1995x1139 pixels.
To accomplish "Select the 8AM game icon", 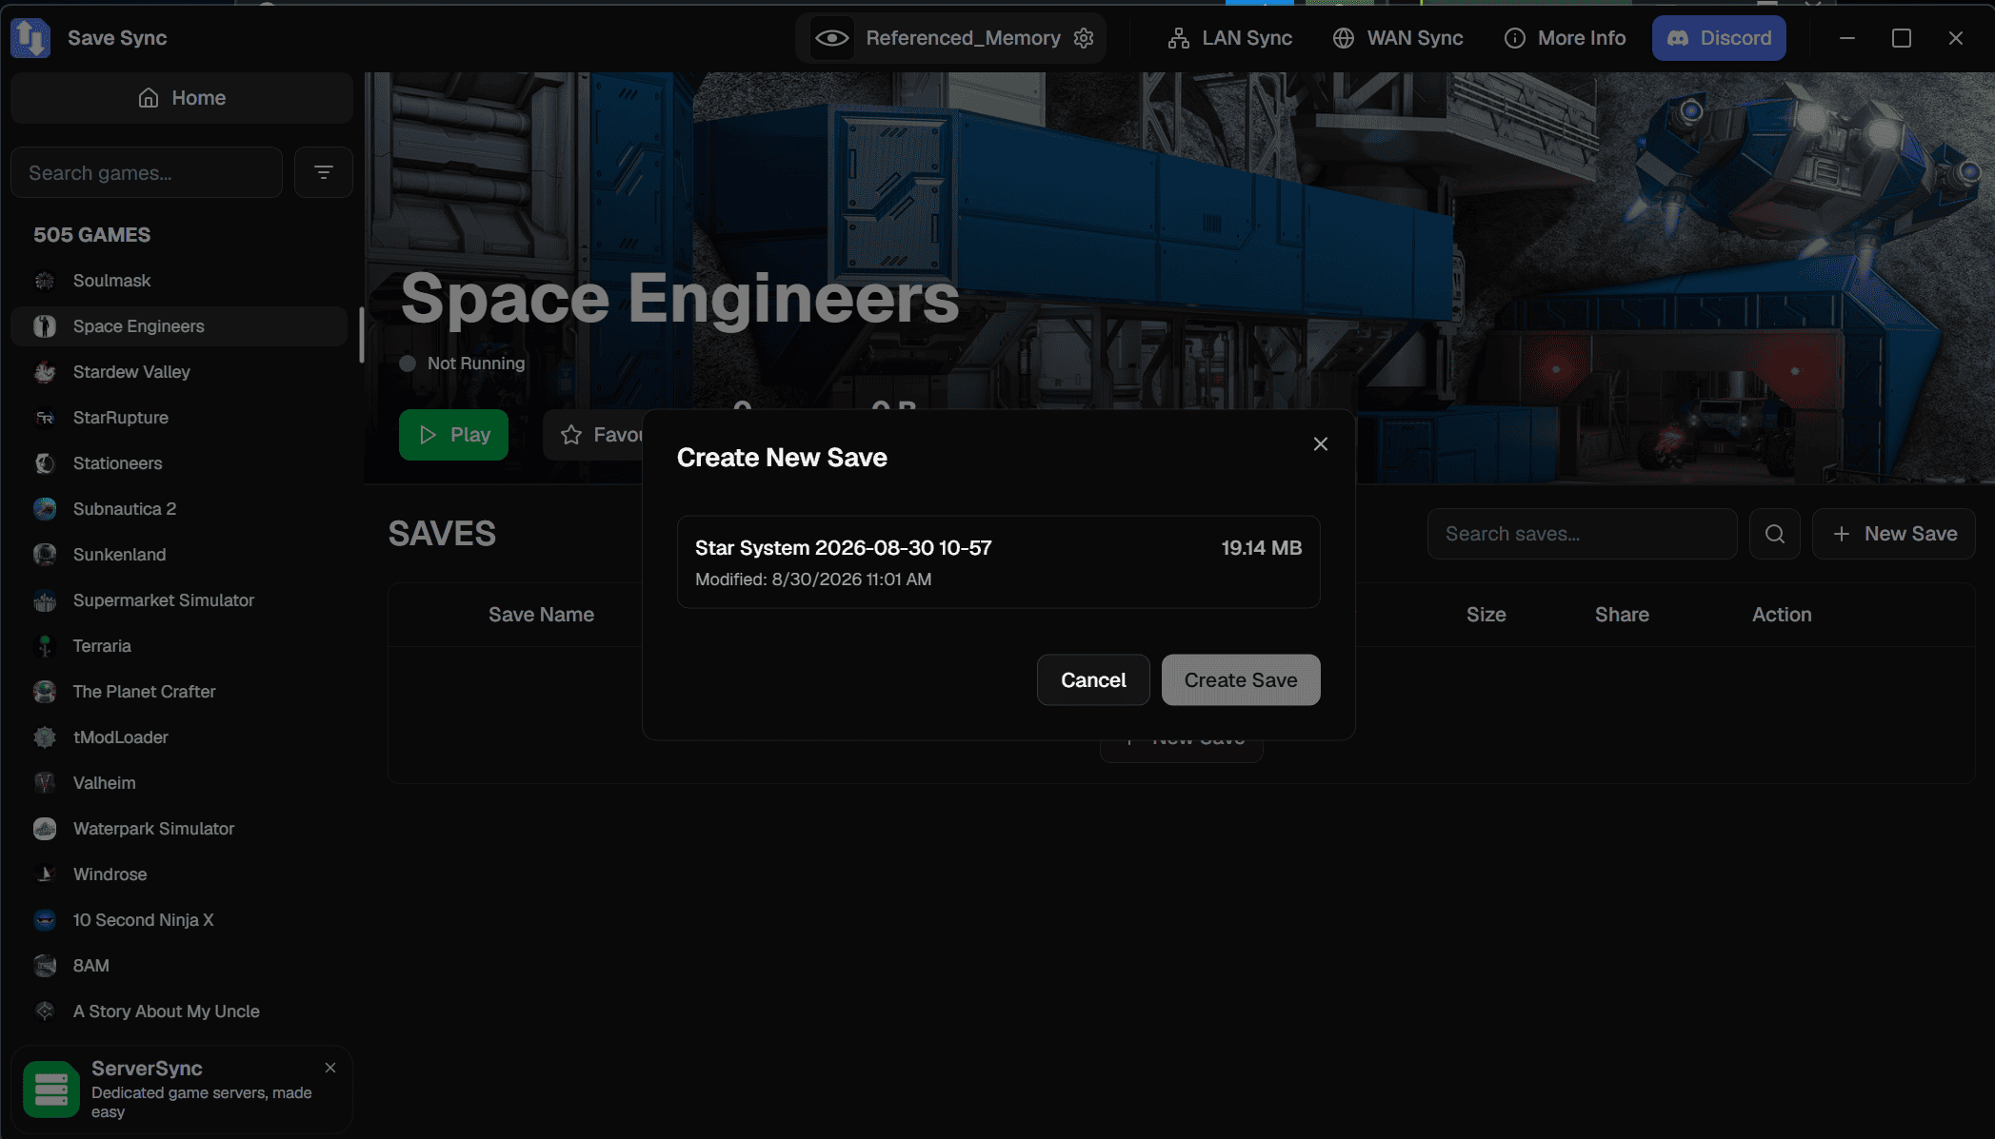I will tap(45, 966).
